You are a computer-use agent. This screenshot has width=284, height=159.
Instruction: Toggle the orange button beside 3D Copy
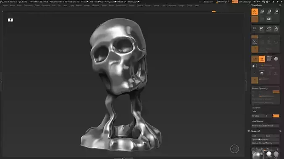276,116
